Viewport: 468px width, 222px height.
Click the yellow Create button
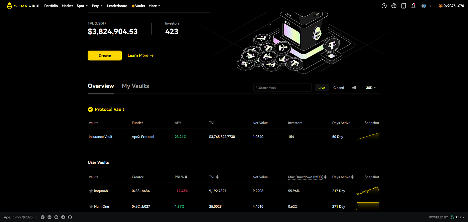pos(105,55)
